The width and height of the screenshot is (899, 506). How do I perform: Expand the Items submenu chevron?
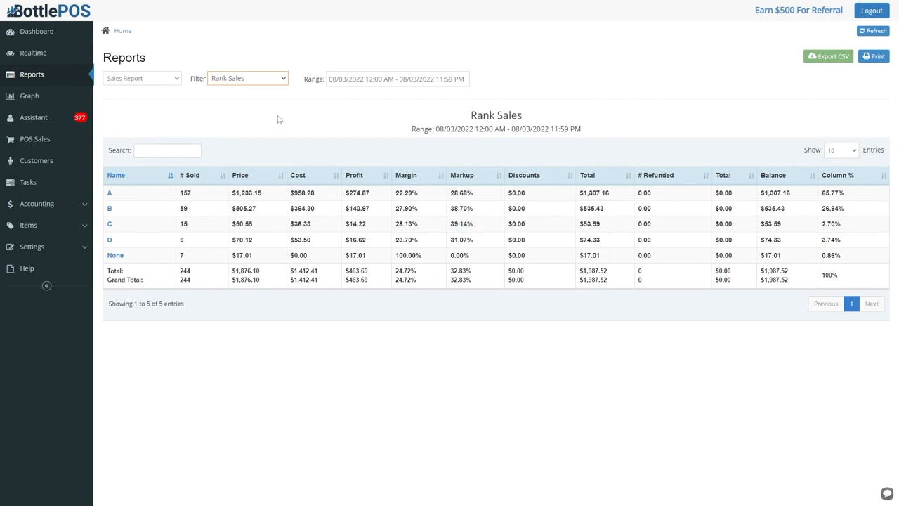click(x=84, y=226)
